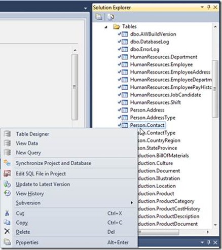
Task: Expand the Subversion submenu arrow
Action: click(x=132, y=203)
